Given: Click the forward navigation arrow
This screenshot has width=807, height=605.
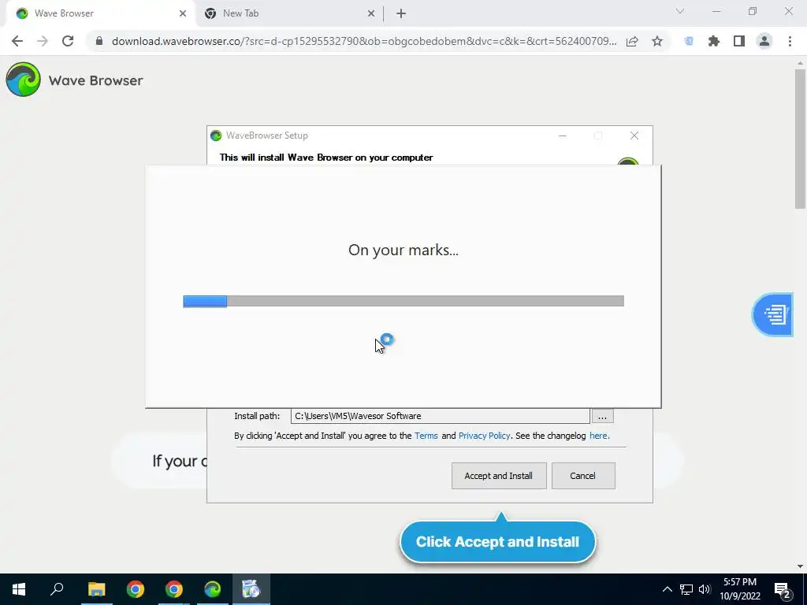Looking at the screenshot, I should 43,41.
